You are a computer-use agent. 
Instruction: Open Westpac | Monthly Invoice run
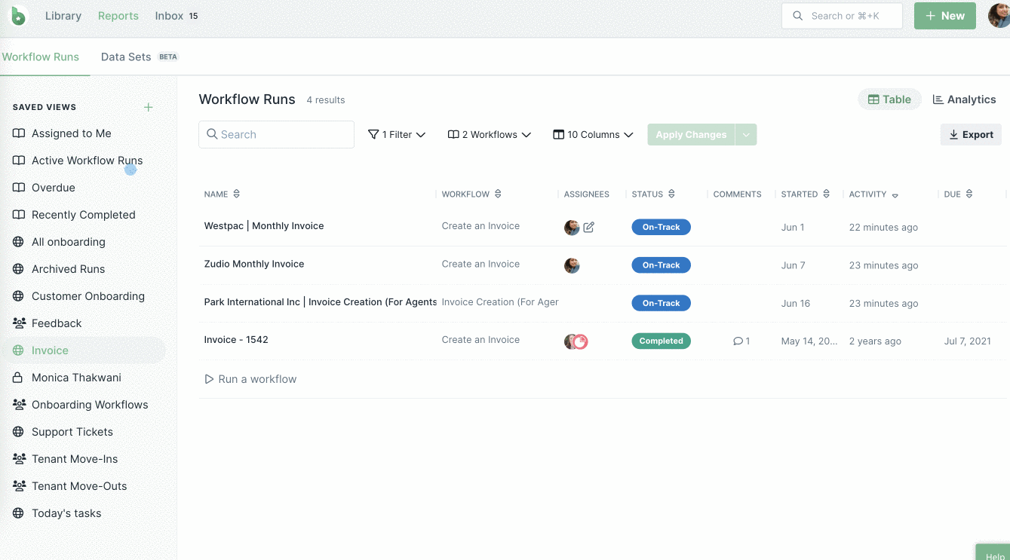(x=264, y=226)
